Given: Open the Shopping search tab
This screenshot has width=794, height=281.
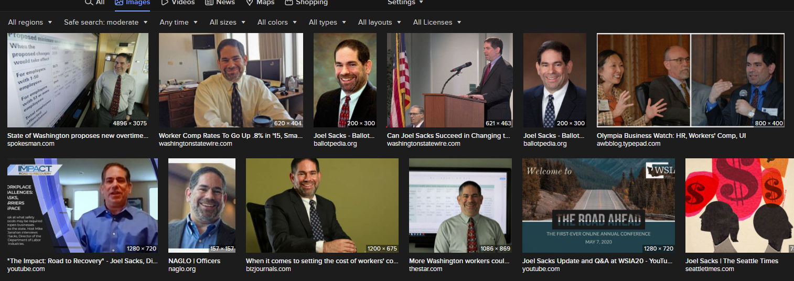Looking at the screenshot, I should click(x=306, y=3).
